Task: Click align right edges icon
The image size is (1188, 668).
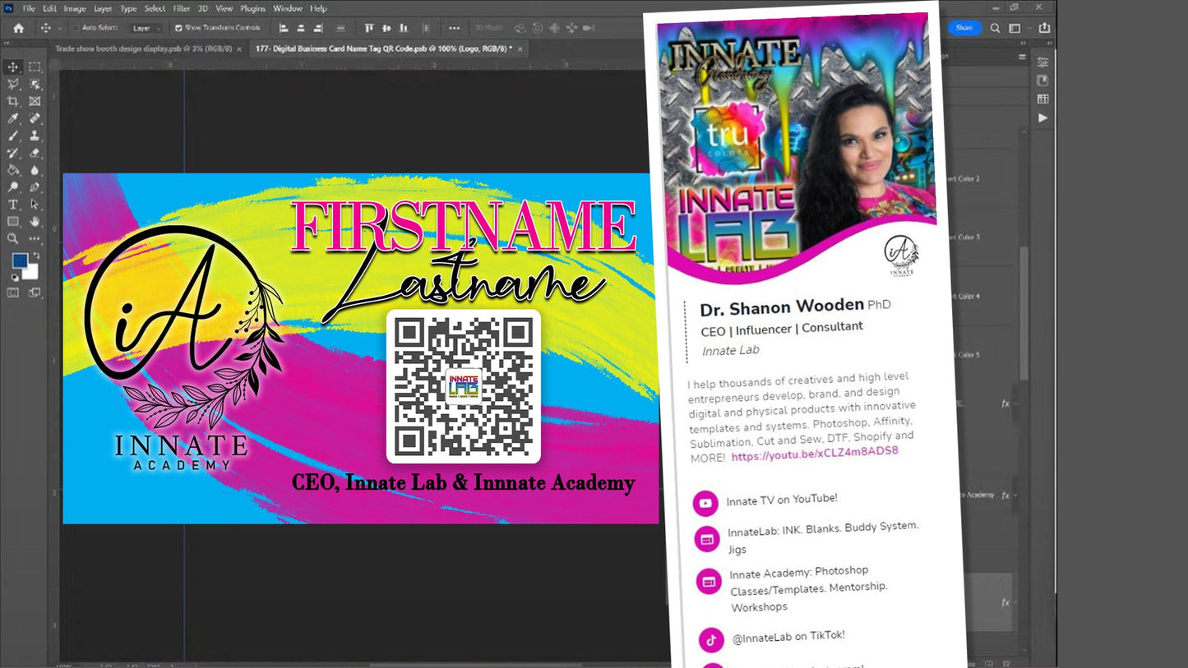Action: coord(318,28)
